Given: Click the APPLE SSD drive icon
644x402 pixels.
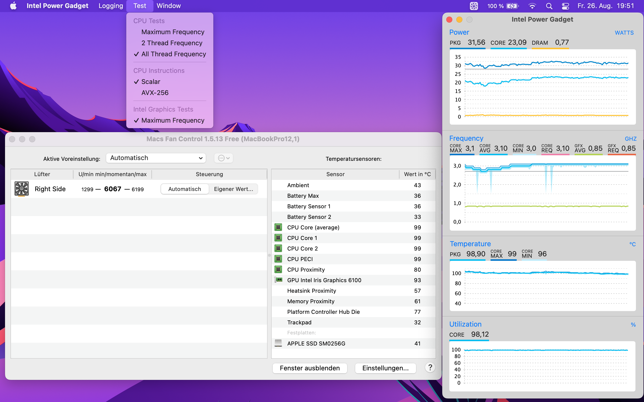Looking at the screenshot, I should pos(278,343).
